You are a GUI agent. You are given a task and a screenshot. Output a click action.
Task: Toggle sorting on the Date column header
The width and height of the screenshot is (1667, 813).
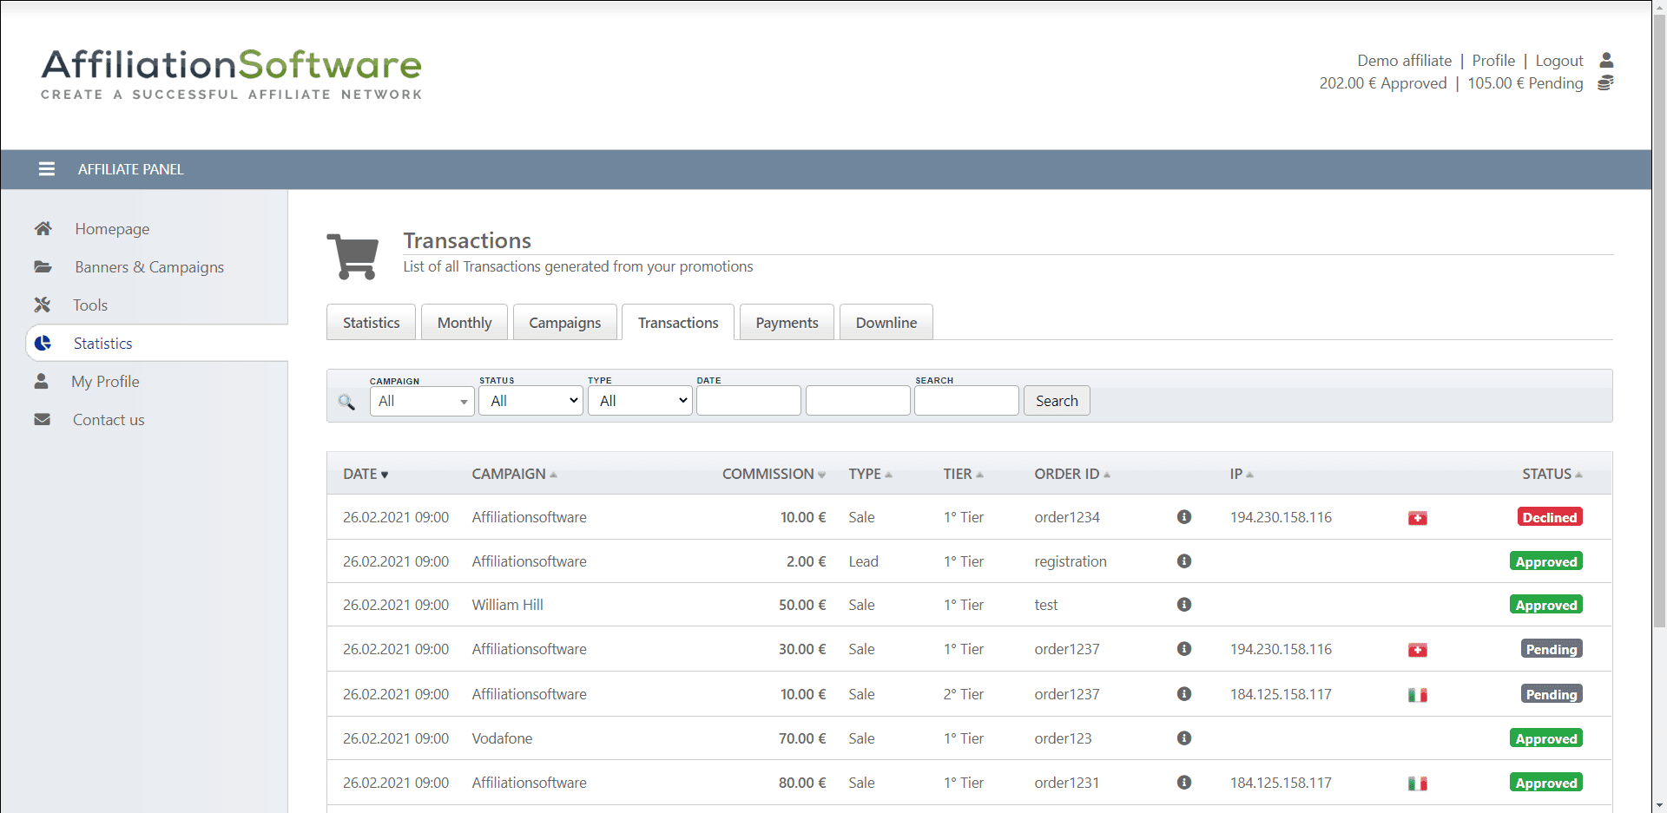pos(365,474)
